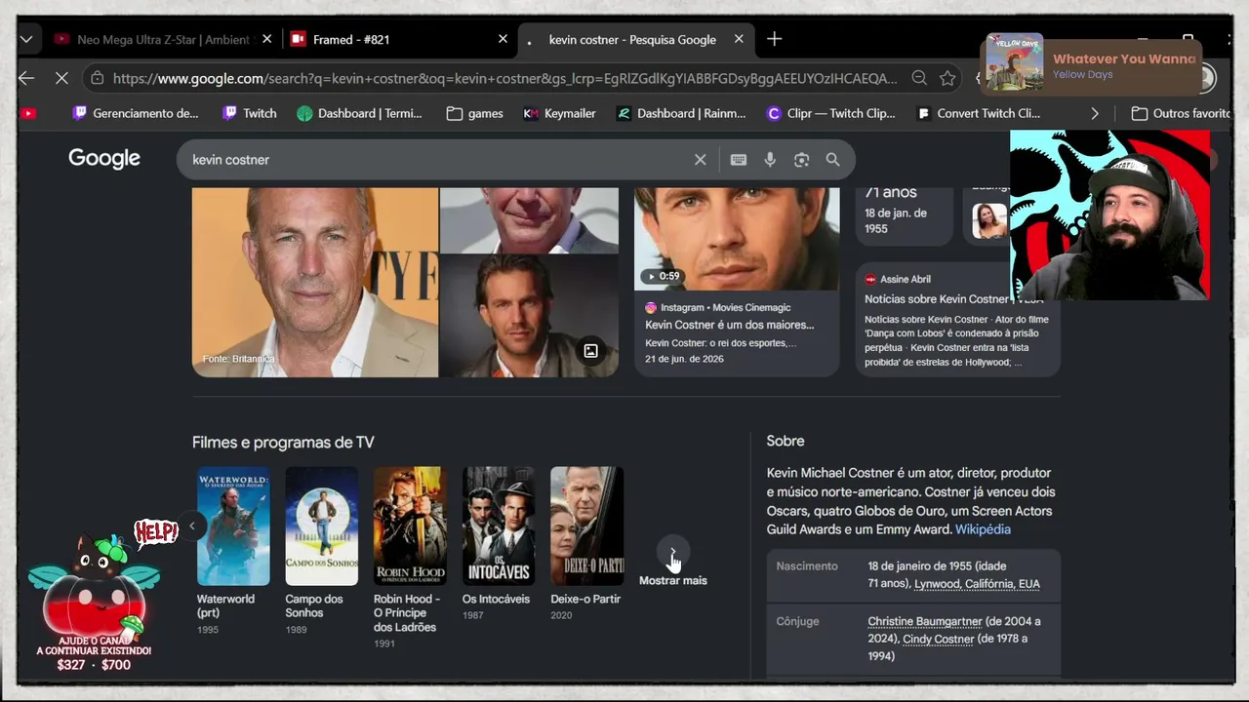Screen dimensions: 1249x702
Task: Clear the Google search query
Action: pos(700,160)
